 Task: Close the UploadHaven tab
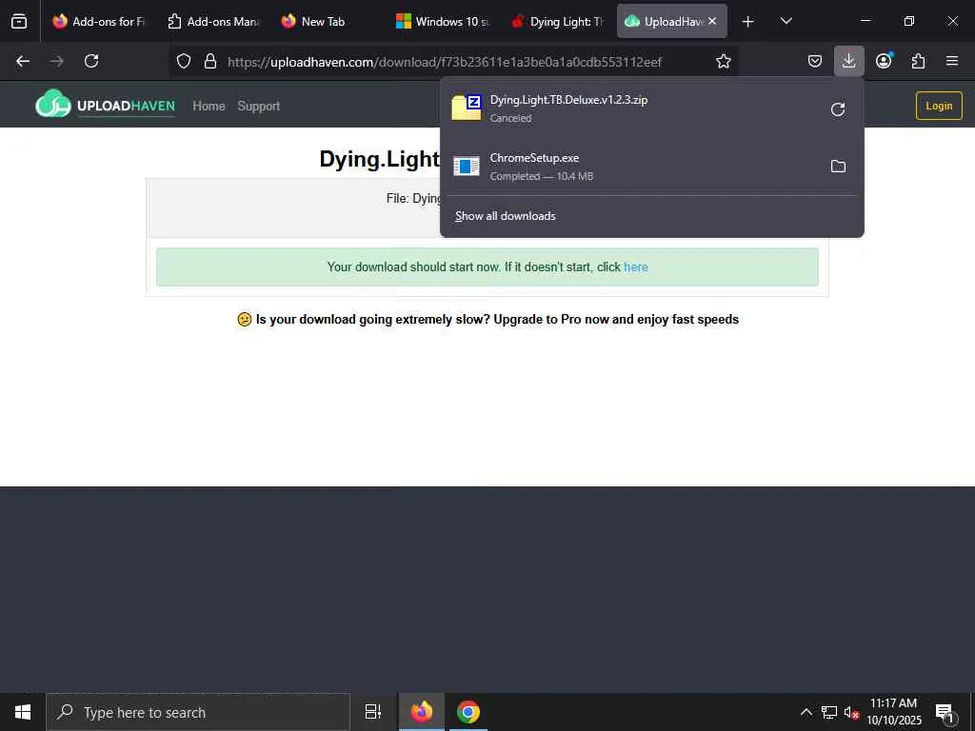712,21
